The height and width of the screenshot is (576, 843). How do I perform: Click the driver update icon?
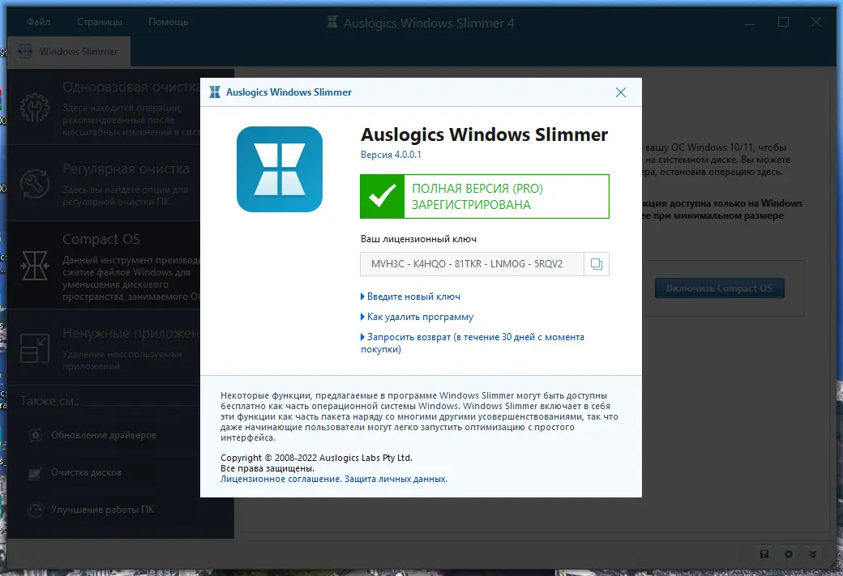[x=36, y=435]
